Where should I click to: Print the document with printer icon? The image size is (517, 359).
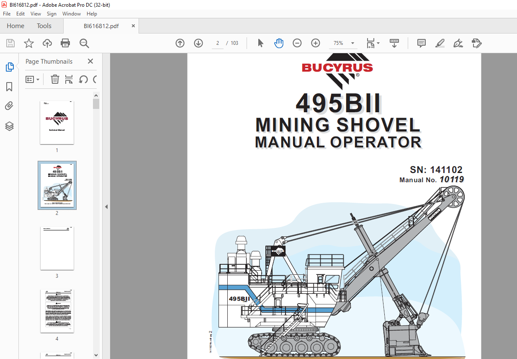pyautogui.click(x=65, y=43)
